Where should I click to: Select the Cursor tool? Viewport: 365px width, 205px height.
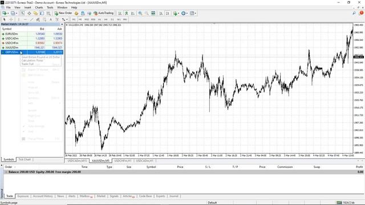coord(4,19)
